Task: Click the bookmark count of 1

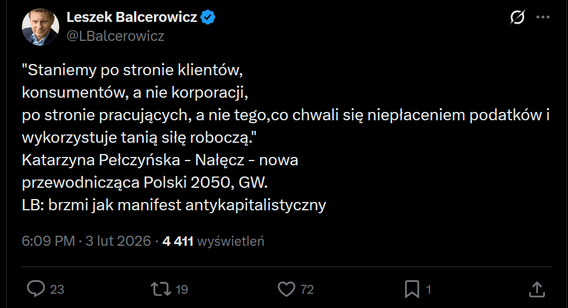Action: 428,289
